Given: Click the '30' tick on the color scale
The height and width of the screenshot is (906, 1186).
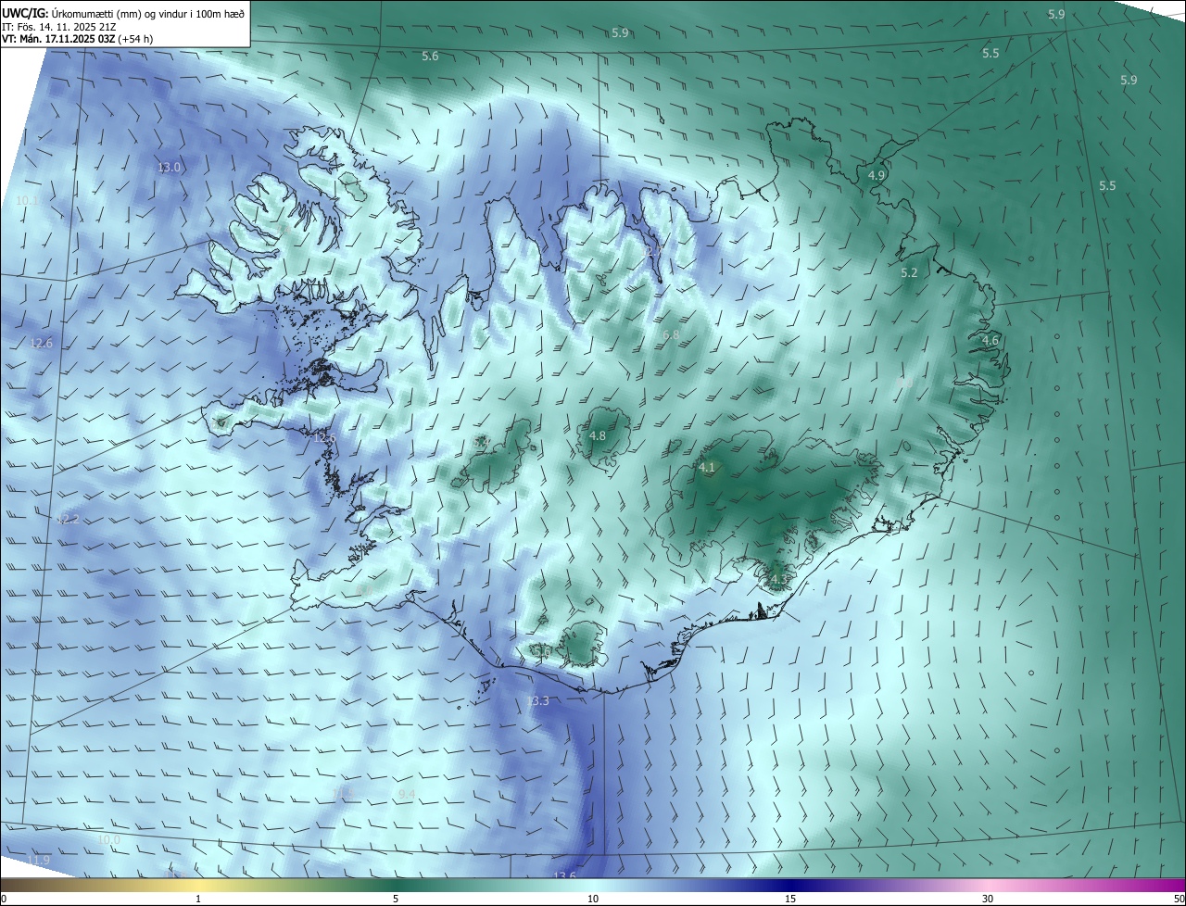Looking at the screenshot, I should click(988, 899).
